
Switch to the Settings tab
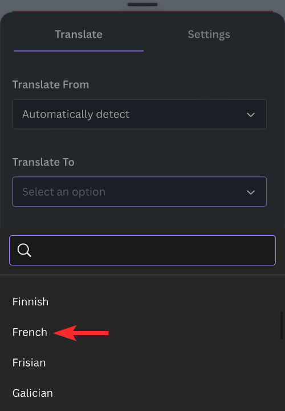pyautogui.click(x=209, y=34)
